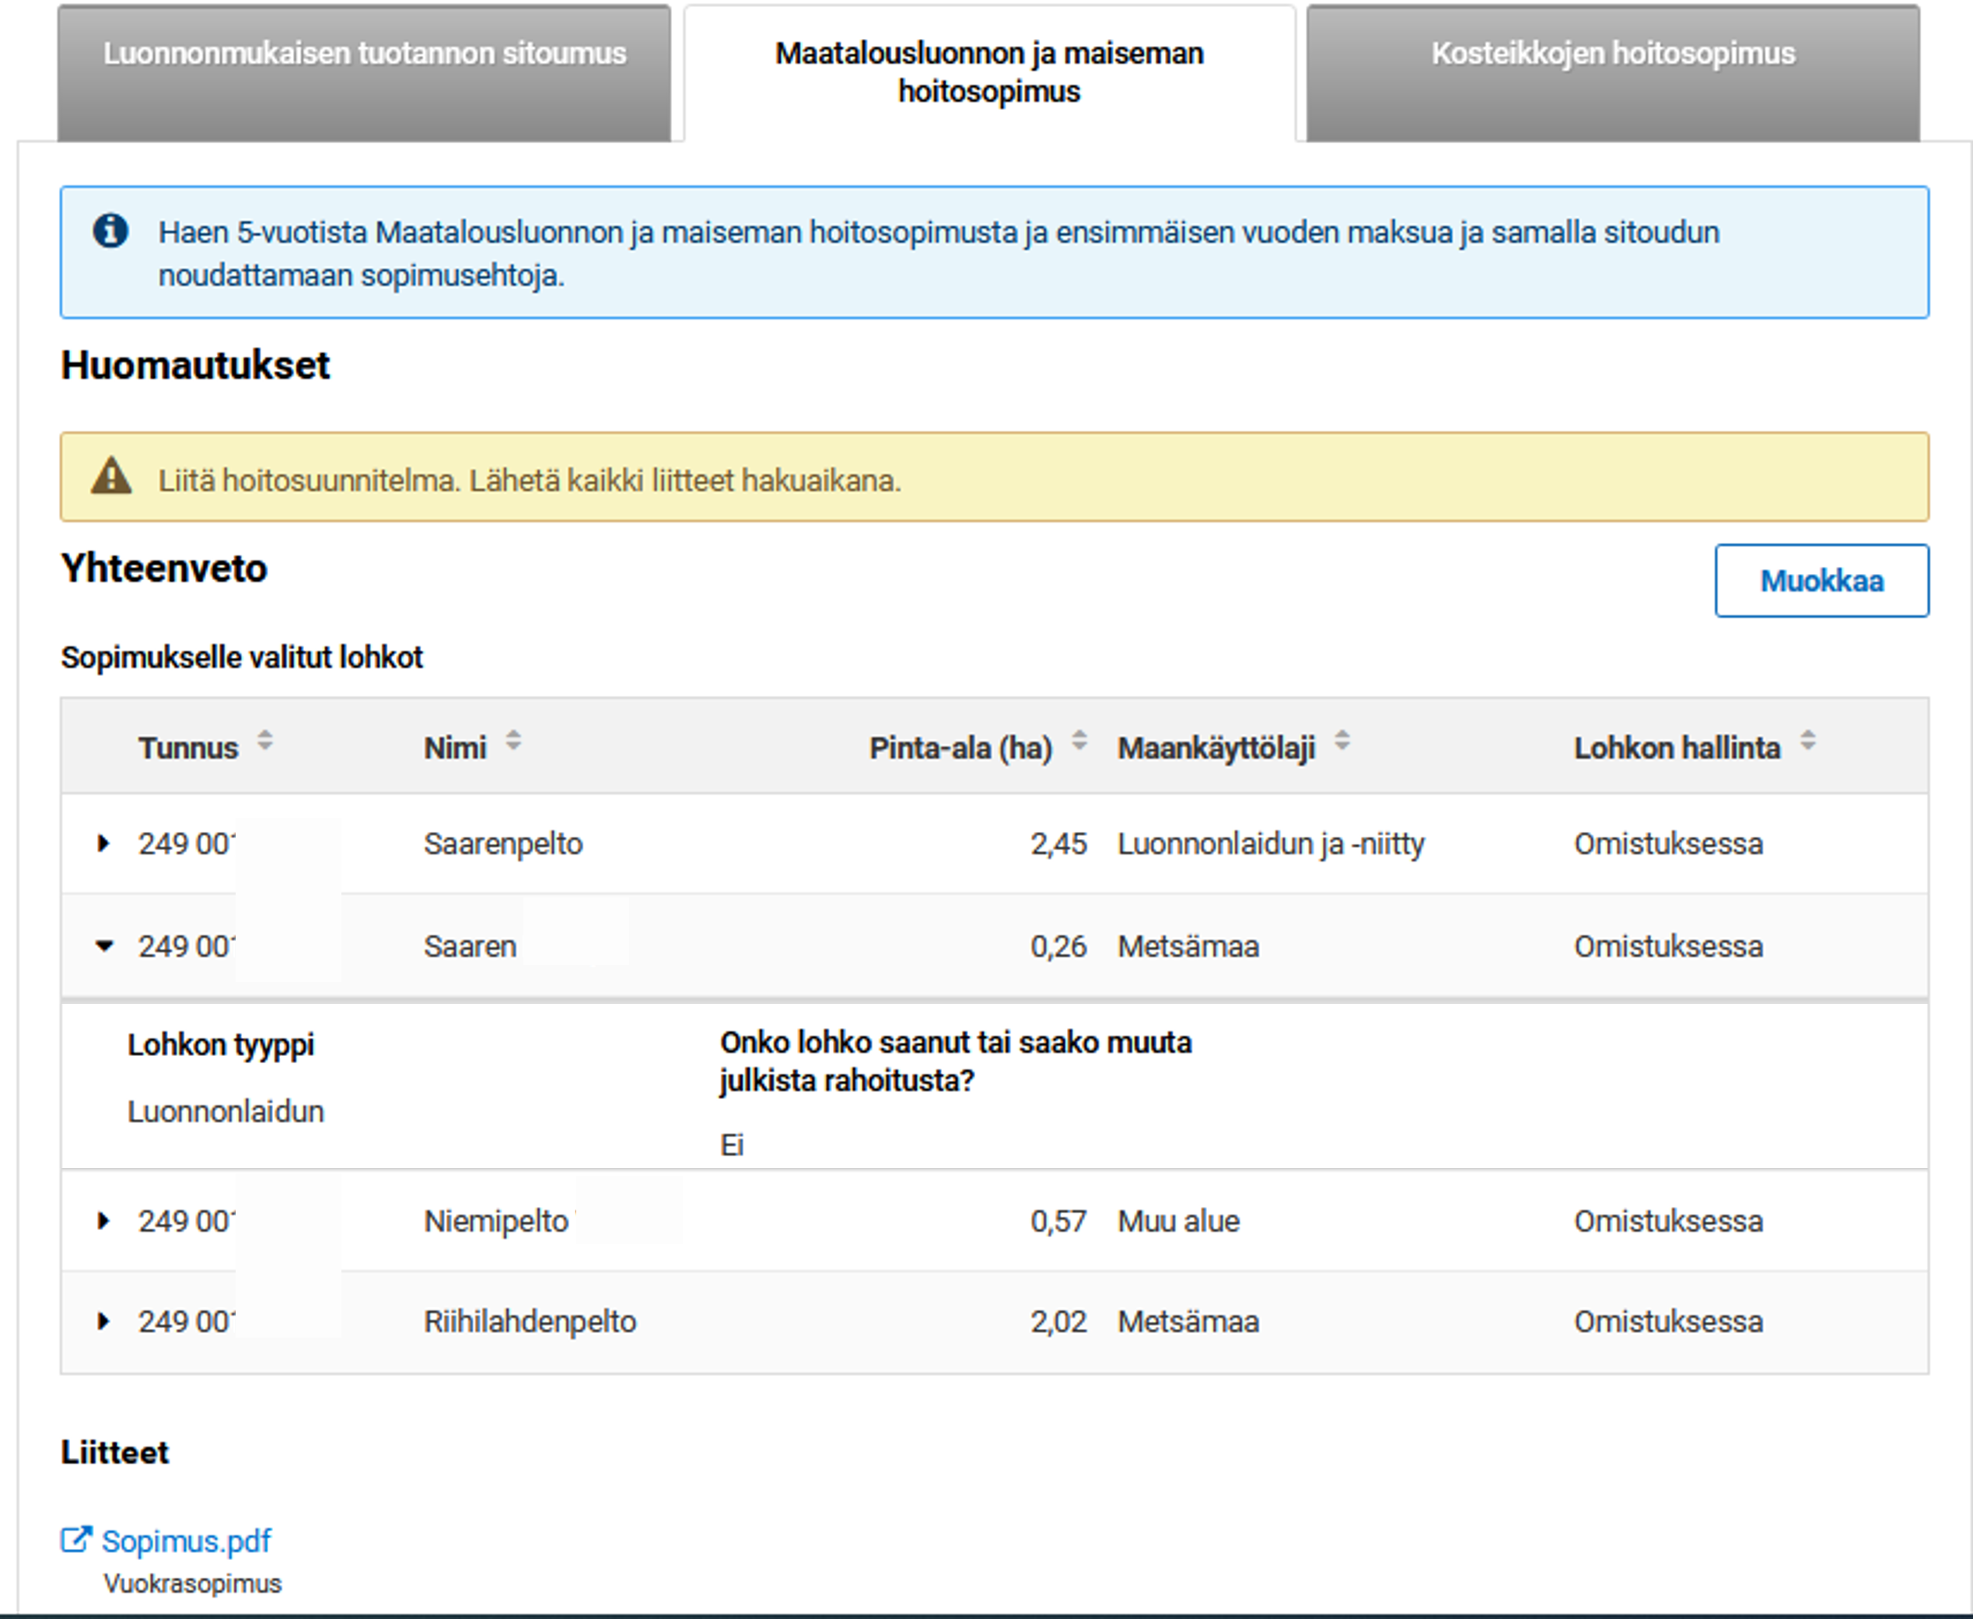
Task: Expand the Riihilahdenpelto row
Action: [103, 1321]
